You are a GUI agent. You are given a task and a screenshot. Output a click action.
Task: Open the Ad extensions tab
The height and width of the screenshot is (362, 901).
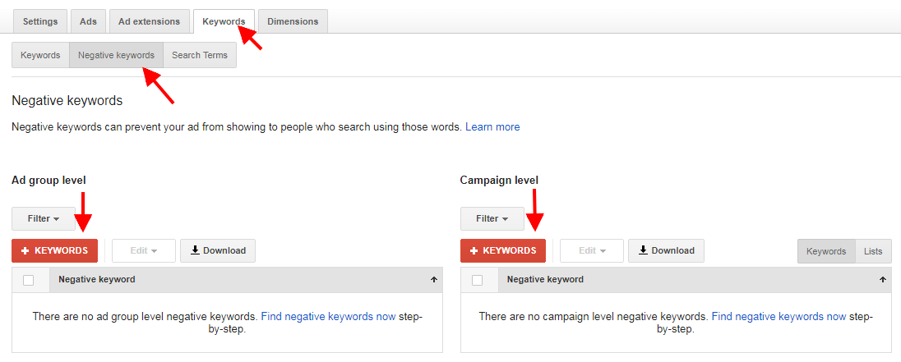149,21
